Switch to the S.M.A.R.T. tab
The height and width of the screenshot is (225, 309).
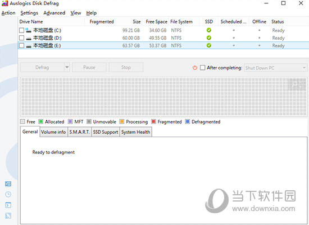click(x=79, y=132)
